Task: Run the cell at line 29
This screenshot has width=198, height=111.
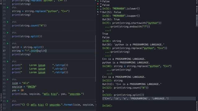Action: [8, 22]
